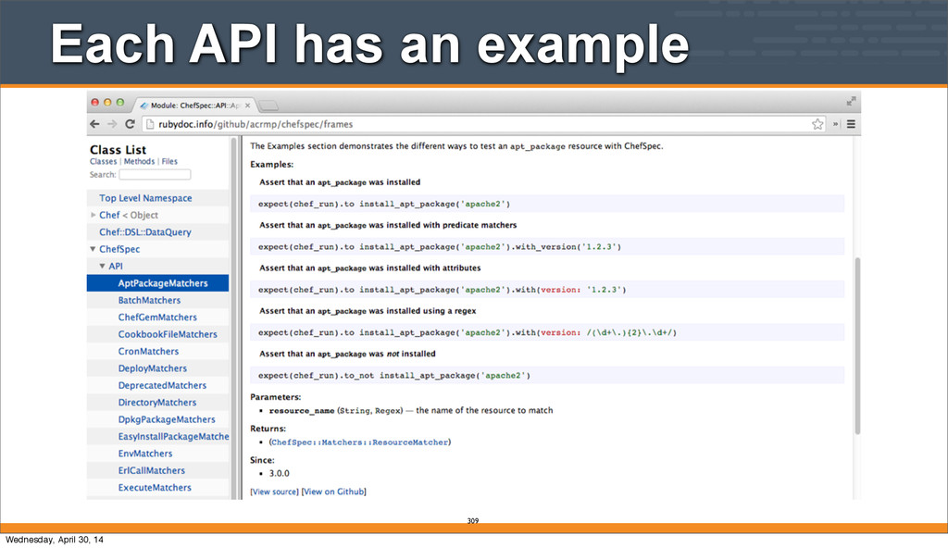Click the macOS yellow minimize window button

coord(107,102)
